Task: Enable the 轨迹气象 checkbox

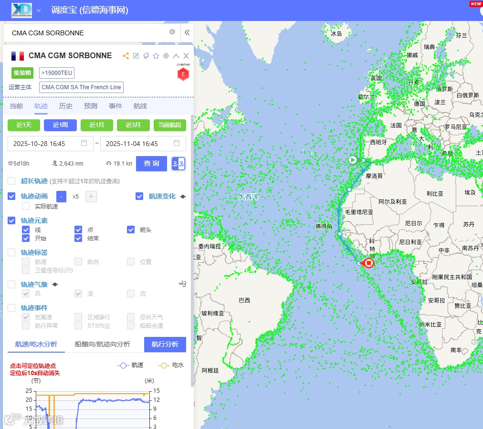Action: point(11,284)
